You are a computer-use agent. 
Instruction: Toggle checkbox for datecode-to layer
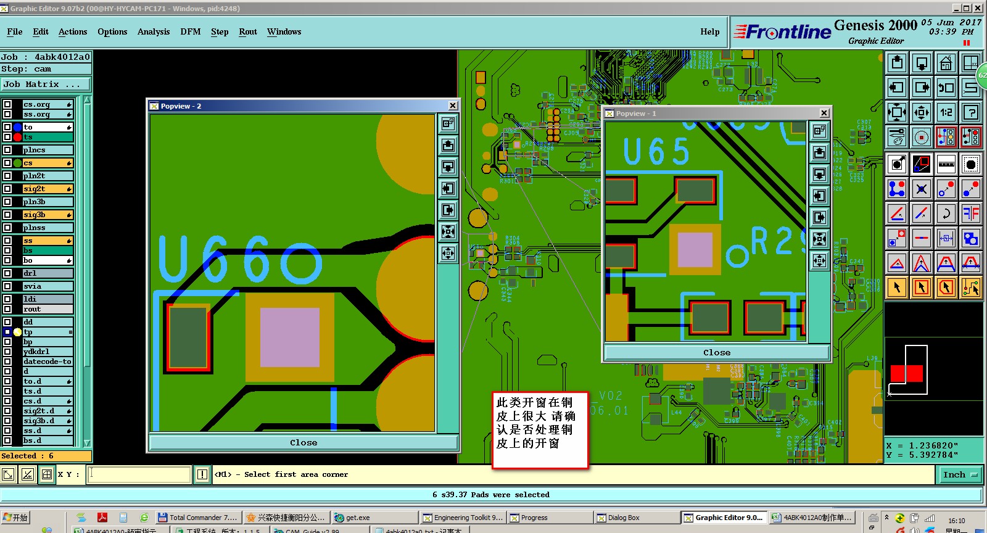click(x=7, y=362)
